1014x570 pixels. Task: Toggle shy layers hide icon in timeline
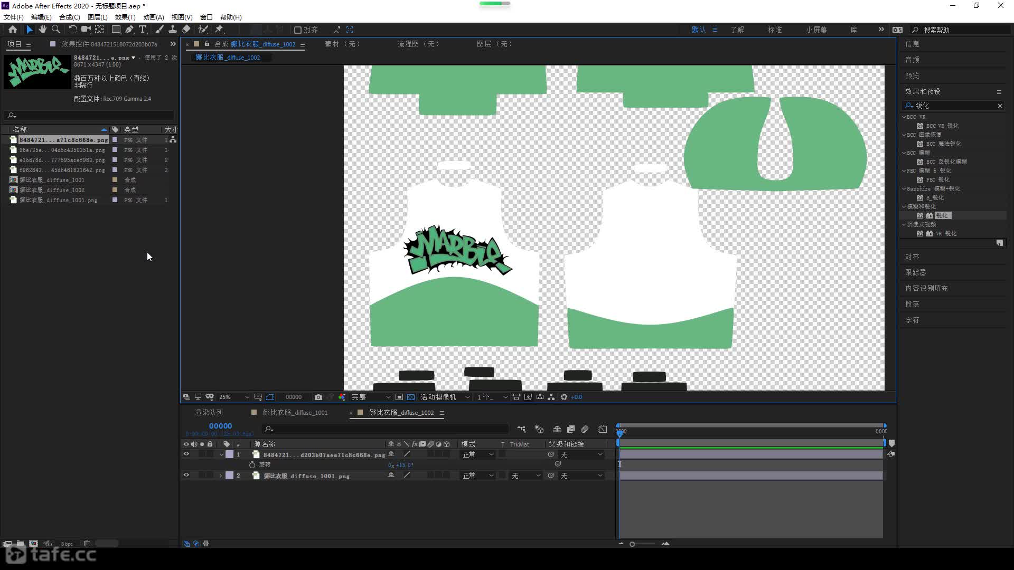click(557, 429)
